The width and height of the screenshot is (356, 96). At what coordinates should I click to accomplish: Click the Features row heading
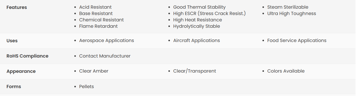[x=17, y=7]
